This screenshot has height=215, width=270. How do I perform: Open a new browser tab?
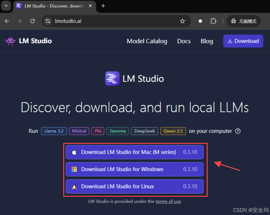click(x=103, y=6)
